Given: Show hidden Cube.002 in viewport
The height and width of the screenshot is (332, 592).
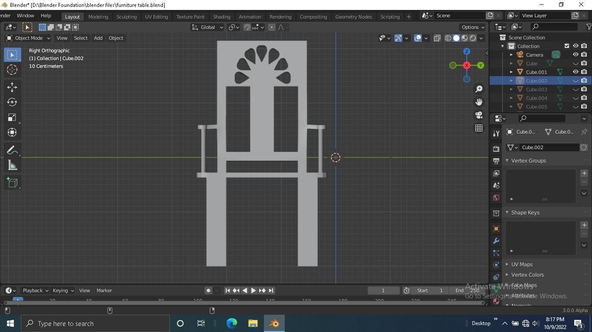Looking at the screenshot, I should pos(576,80).
